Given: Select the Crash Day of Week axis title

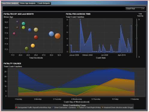Looking at the screenshot, I should click(x=76, y=102).
